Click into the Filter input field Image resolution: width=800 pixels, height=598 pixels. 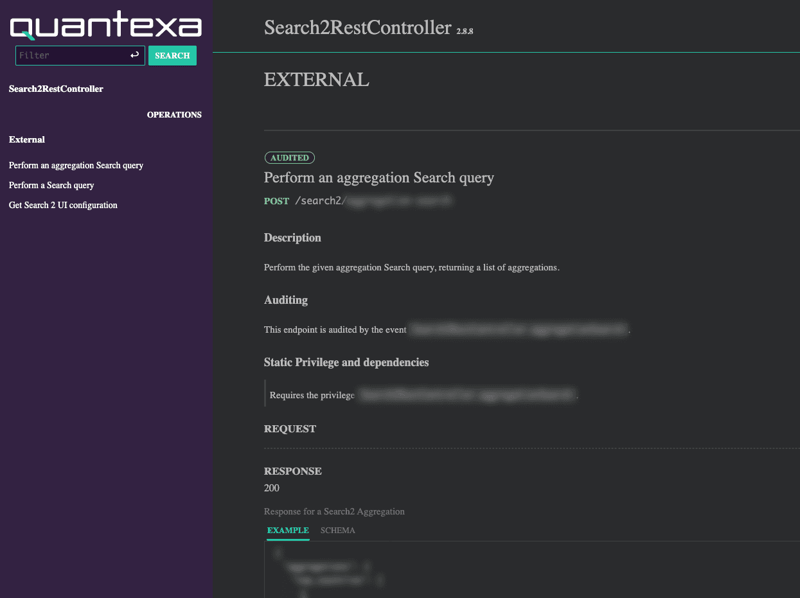(x=71, y=55)
